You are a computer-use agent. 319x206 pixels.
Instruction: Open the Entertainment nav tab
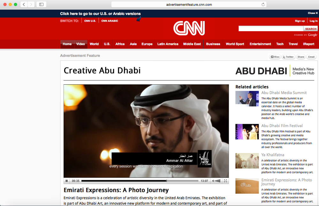[x=261, y=44]
